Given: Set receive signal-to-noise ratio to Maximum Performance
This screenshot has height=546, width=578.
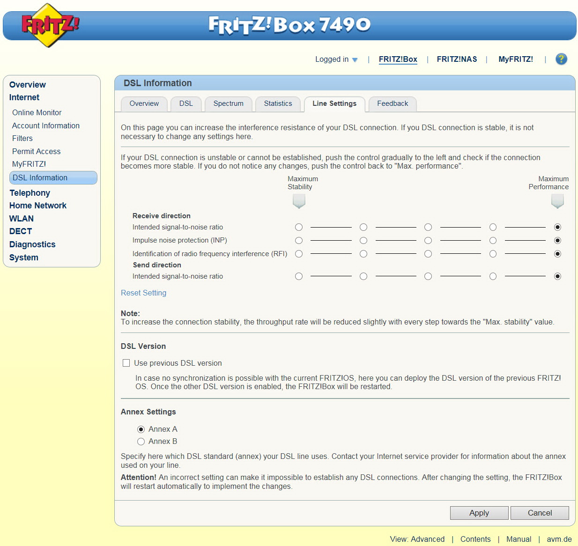Looking at the screenshot, I should 557,227.
